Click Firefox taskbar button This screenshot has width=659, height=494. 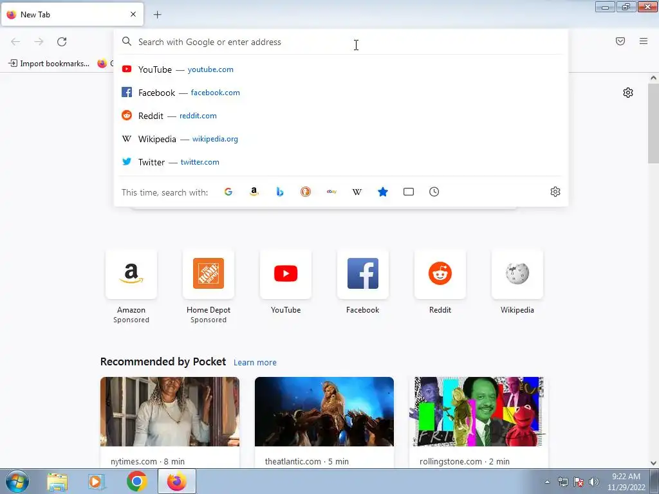point(177,481)
